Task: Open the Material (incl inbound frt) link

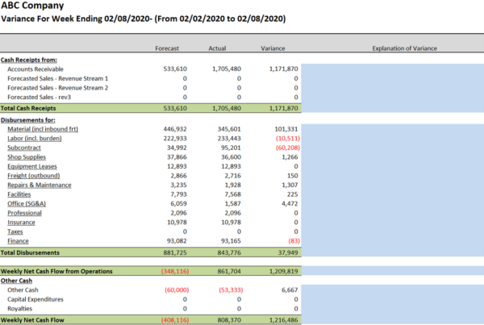Action: click(43, 129)
